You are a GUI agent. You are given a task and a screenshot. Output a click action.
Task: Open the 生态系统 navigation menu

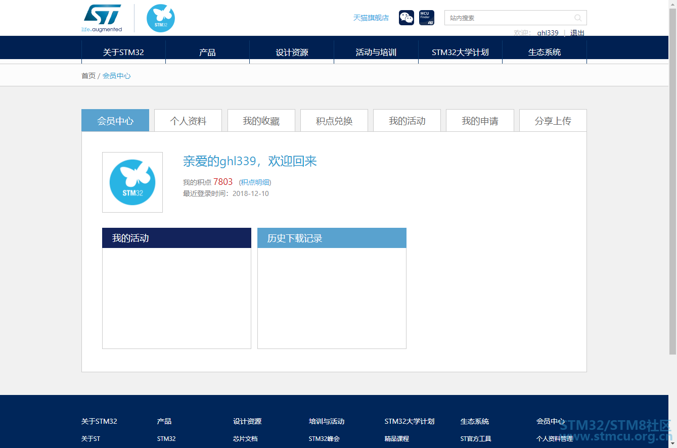(545, 52)
